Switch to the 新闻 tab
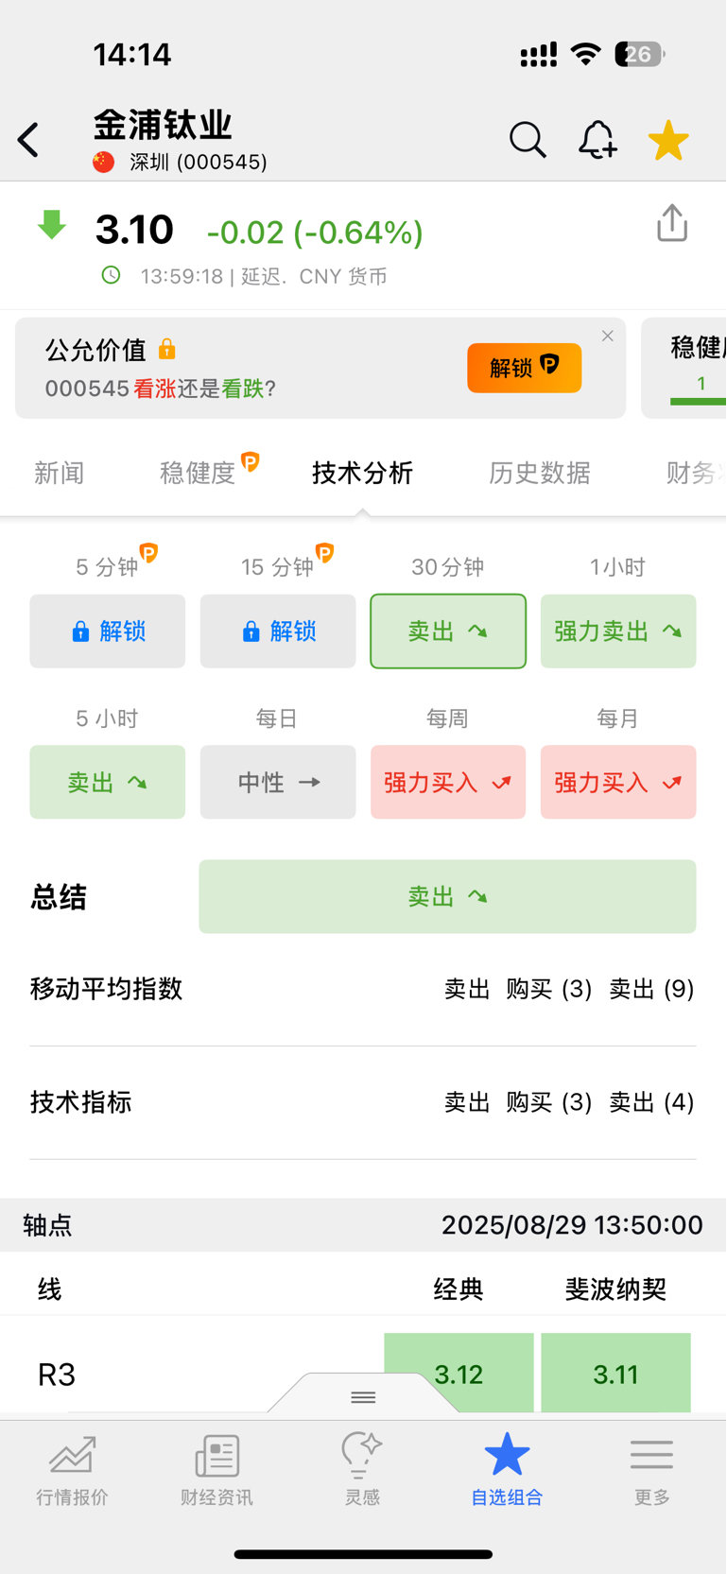The height and width of the screenshot is (1574, 727). (x=60, y=473)
